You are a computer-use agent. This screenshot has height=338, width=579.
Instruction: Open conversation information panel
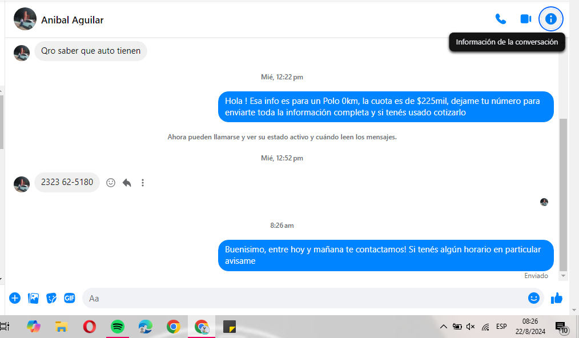pyautogui.click(x=550, y=19)
